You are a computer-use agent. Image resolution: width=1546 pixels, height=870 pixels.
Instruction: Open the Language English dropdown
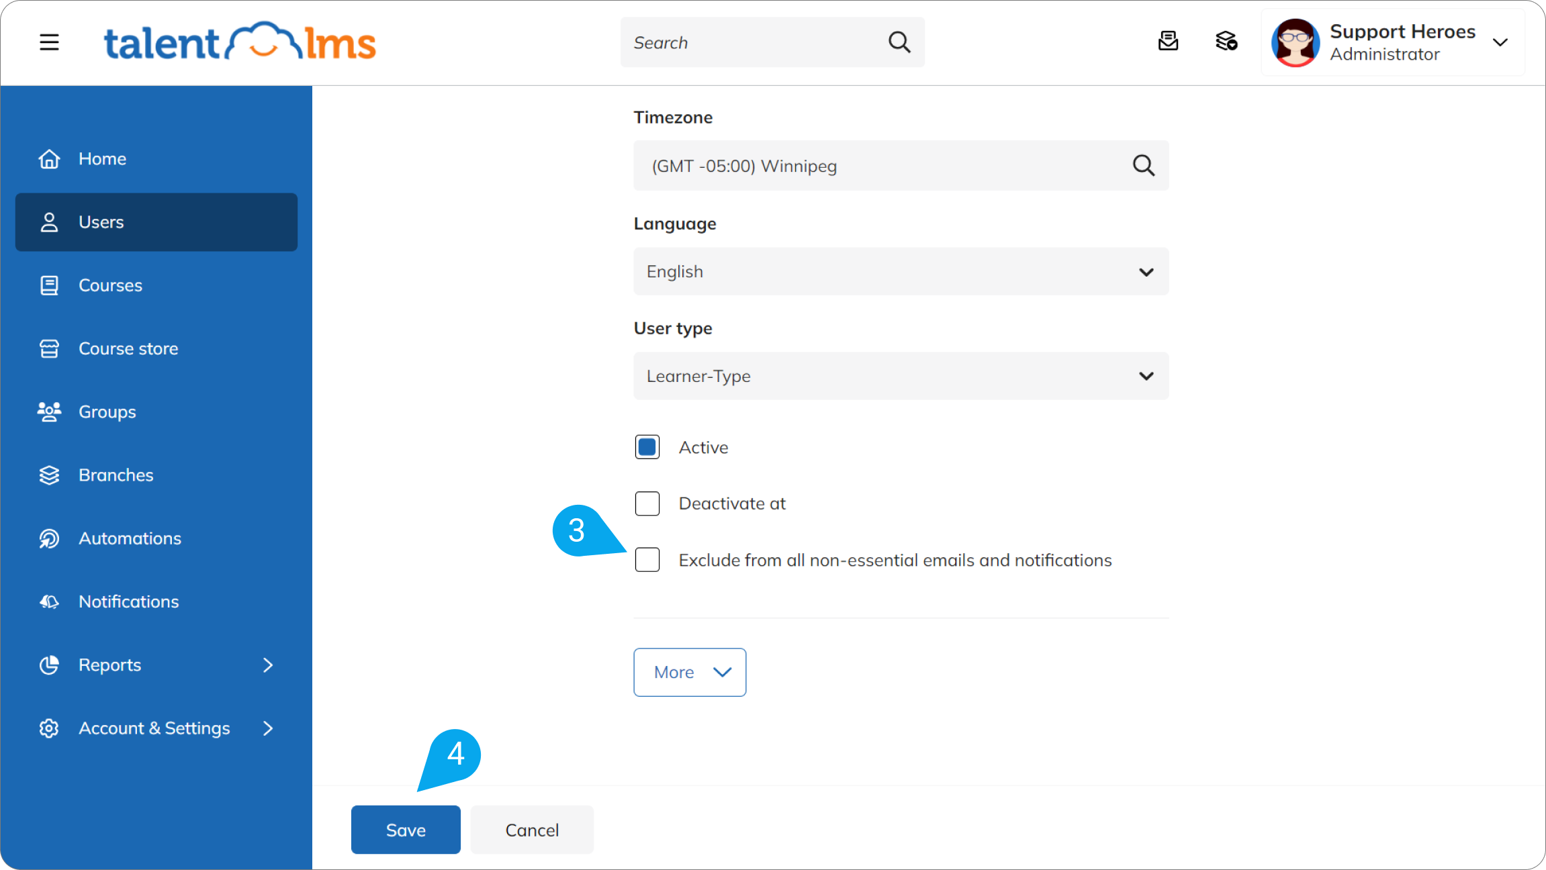pyautogui.click(x=901, y=271)
